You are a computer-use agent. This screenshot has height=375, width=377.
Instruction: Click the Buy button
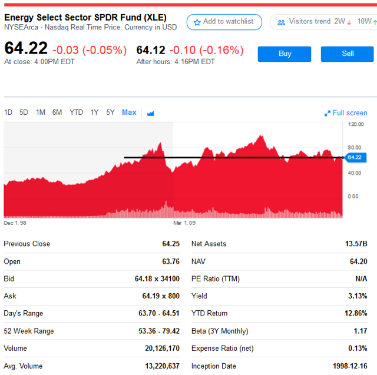click(x=285, y=54)
